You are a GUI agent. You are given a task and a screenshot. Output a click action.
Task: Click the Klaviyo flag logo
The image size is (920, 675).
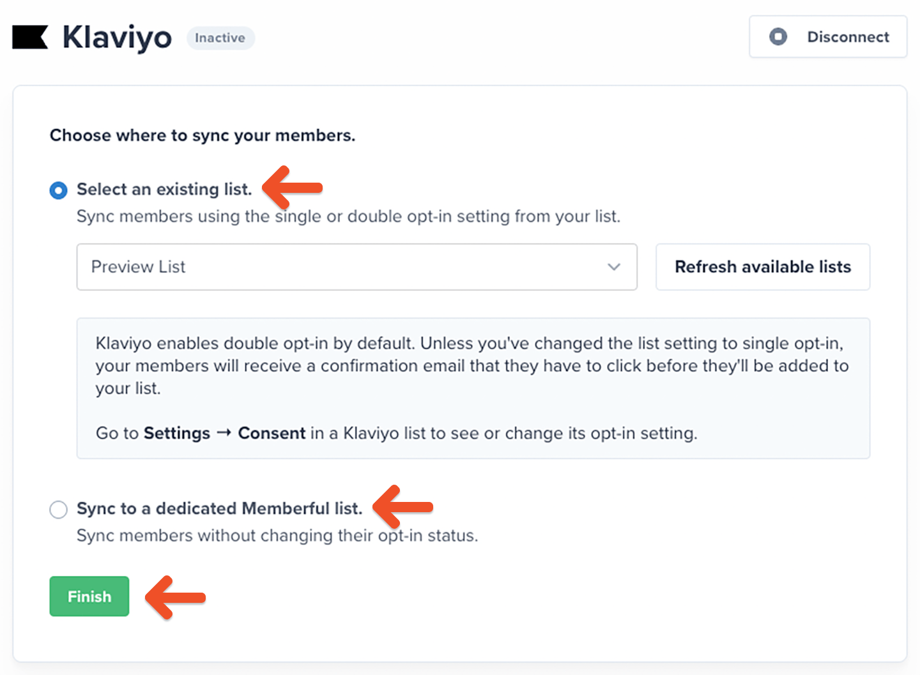coord(30,37)
